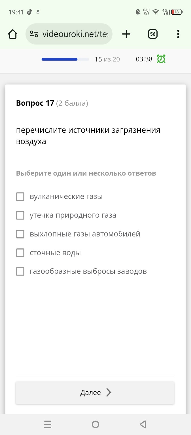
Task: Check the "выхлопные газы автомобилей" answer
Action: point(20,234)
